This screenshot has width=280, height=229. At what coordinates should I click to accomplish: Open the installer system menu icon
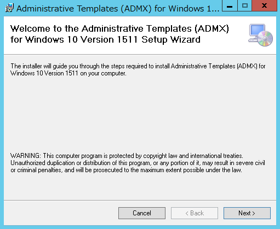[9, 8]
